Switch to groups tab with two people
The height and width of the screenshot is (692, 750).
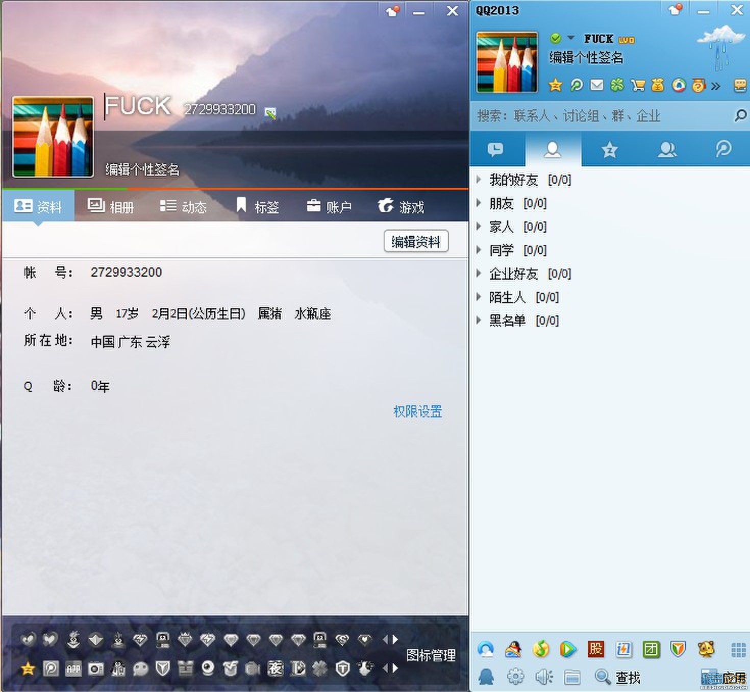tap(667, 150)
